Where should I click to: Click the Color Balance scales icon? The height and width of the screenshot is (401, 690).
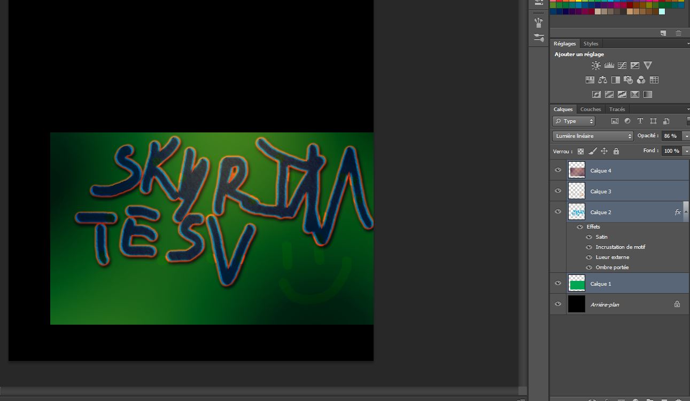click(602, 80)
